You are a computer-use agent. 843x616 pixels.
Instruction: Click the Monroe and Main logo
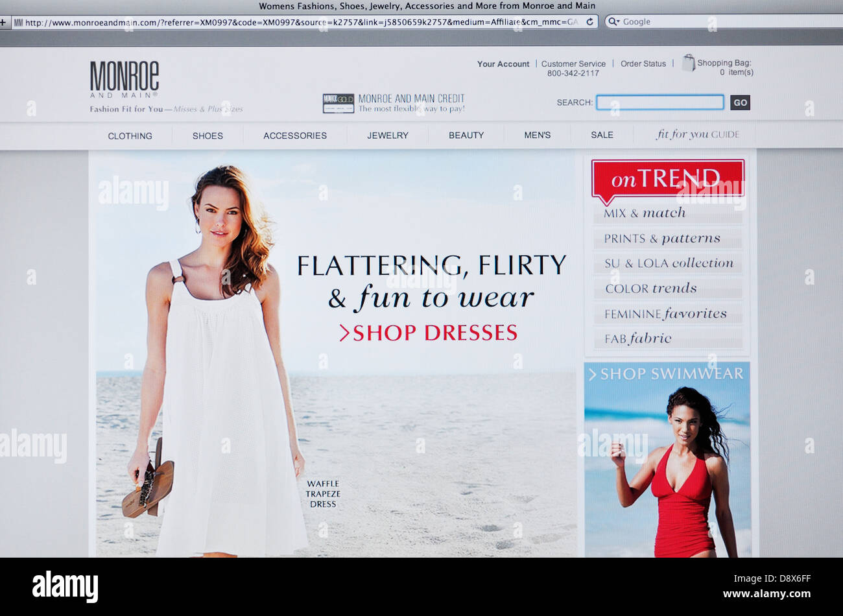(125, 79)
